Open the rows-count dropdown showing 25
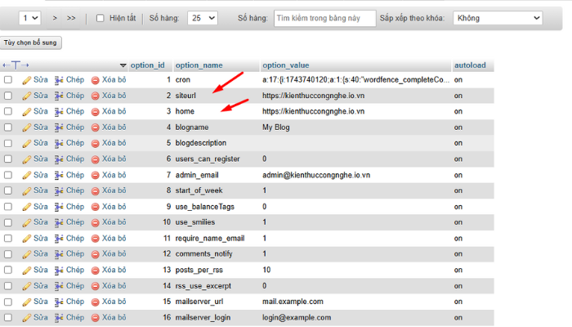 202,18
